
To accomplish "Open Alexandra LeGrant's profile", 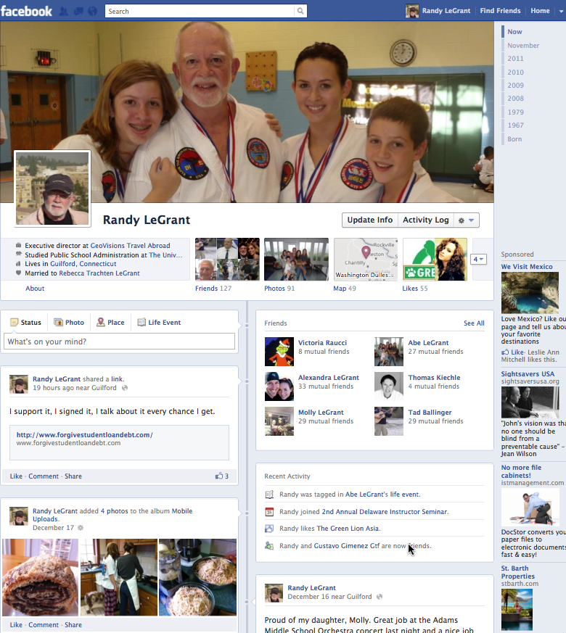I will [x=329, y=378].
